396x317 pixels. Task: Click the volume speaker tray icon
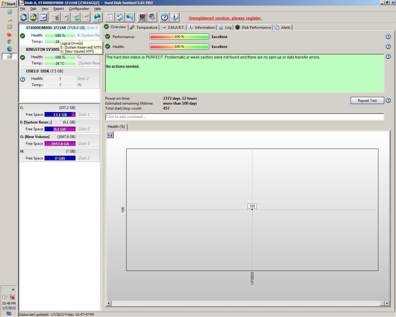5,297
